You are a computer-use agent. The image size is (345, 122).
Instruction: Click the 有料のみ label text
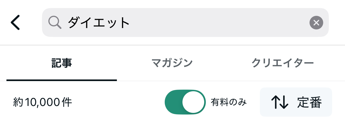coord(229,102)
